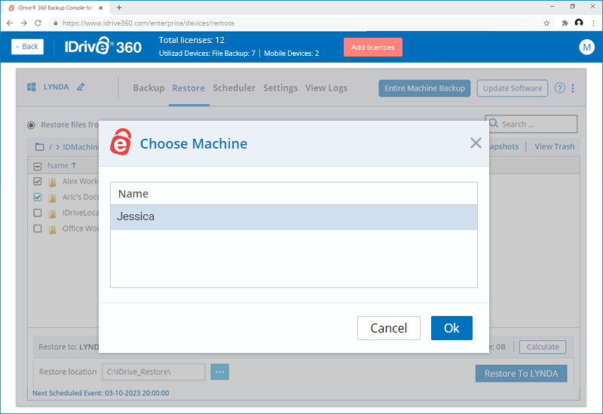Click the Aric's Documents folder icon
Screen dimensions: 603x414
point(52,198)
